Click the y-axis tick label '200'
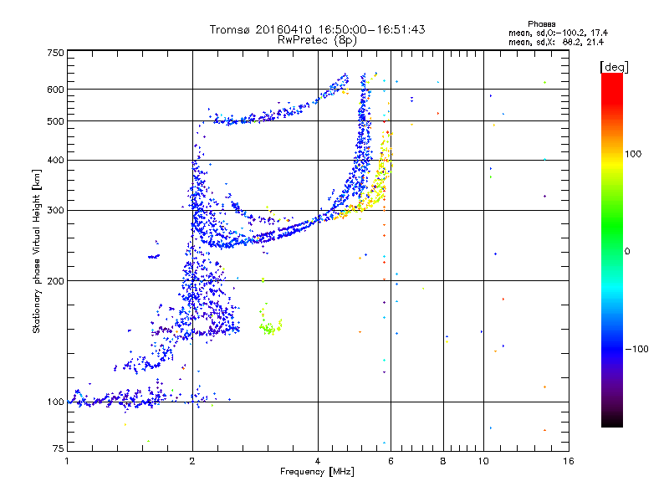The image size is (669, 502). coord(56,281)
